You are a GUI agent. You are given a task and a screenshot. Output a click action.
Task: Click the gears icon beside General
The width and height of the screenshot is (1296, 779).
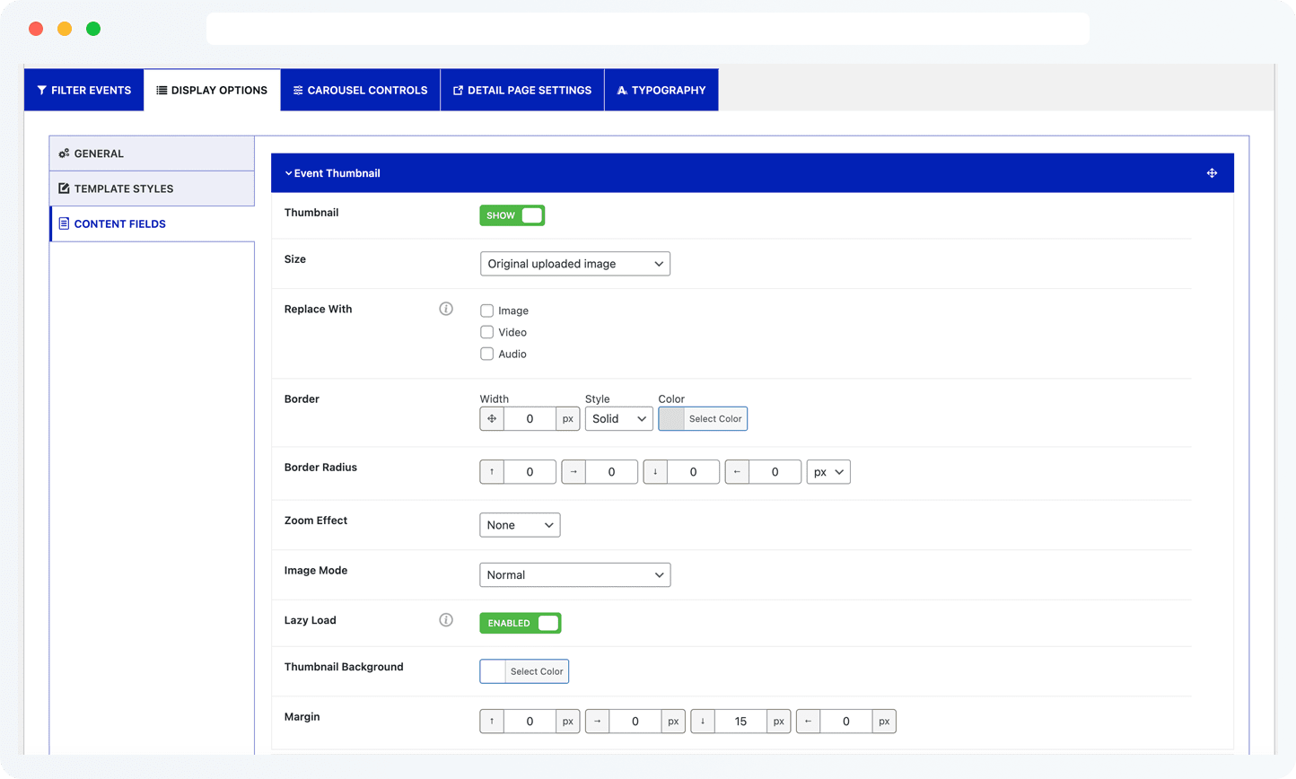point(64,153)
